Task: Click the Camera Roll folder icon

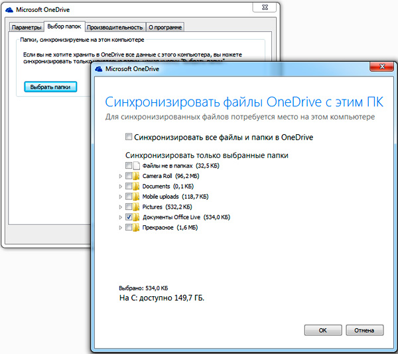Action: click(137, 176)
